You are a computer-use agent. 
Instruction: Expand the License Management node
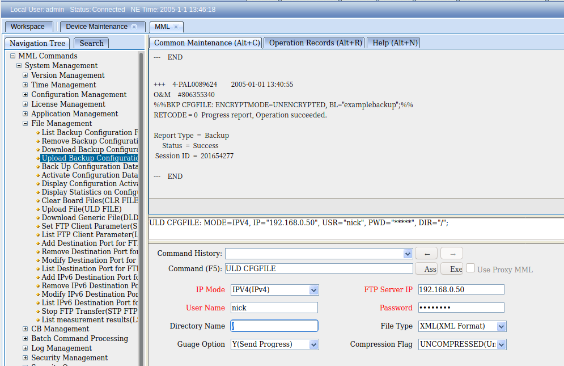click(x=25, y=104)
